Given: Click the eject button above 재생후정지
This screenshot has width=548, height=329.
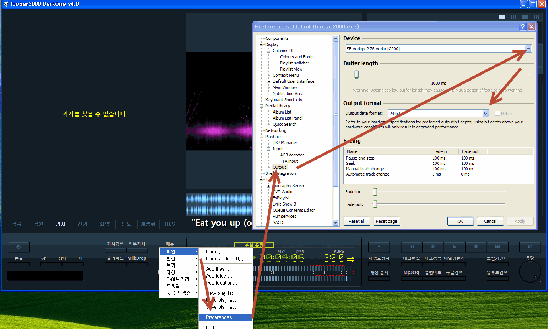Looking at the screenshot, I should point(379,247).
